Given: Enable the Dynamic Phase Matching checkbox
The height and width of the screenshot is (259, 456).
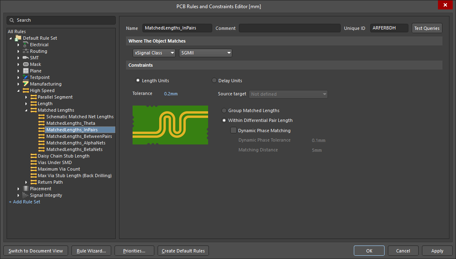Looking at the screenshot, I should [x=233, y=130].
